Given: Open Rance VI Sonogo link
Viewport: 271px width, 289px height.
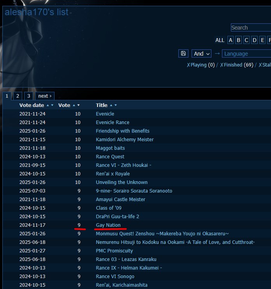Looking at the screenshot, I should (115, 276).
